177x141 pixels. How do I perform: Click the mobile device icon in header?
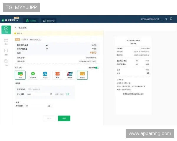(x=171, y=19)
